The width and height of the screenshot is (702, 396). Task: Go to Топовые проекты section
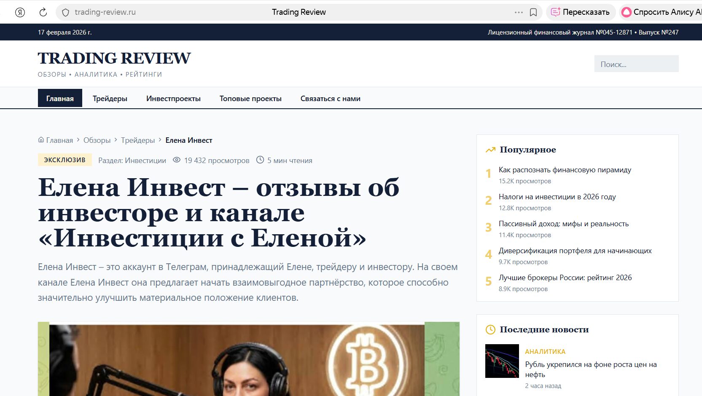[250, 99]
